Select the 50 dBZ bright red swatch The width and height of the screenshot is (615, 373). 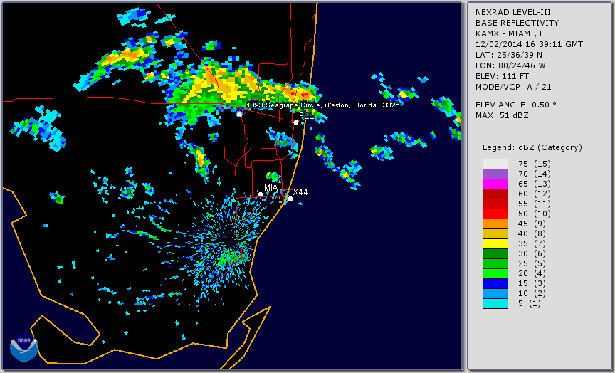click(495, 214)
